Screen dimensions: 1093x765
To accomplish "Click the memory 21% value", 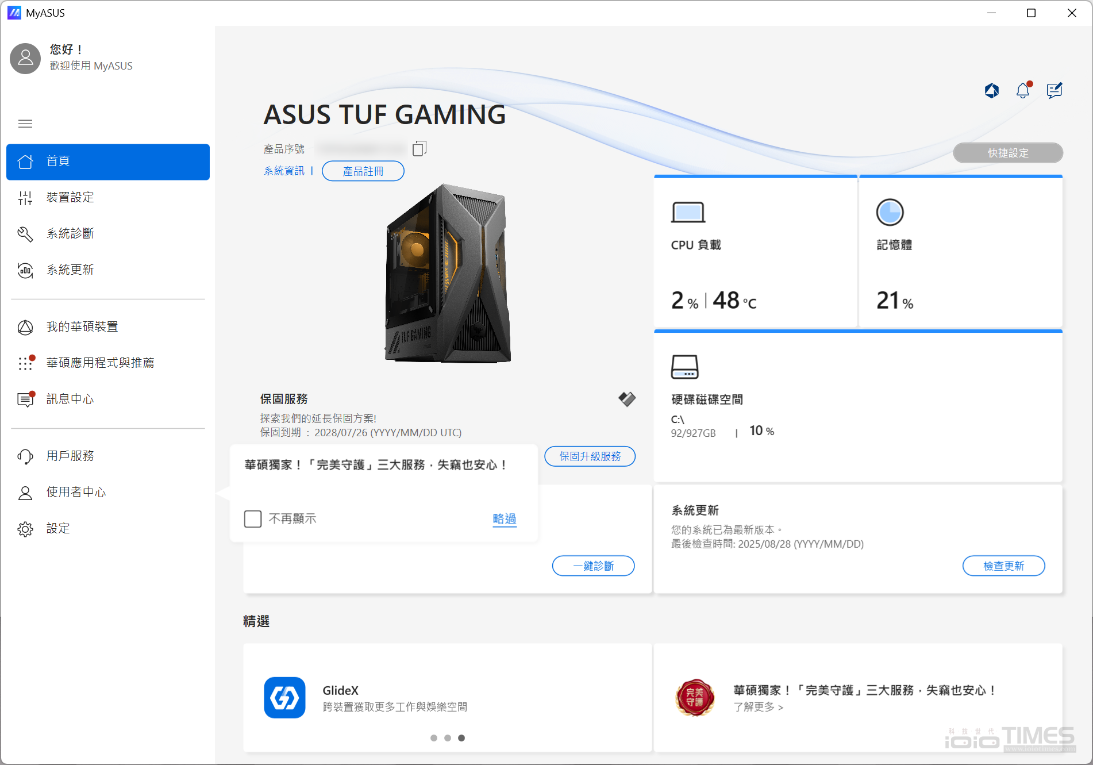I will [x=895, y=301].
